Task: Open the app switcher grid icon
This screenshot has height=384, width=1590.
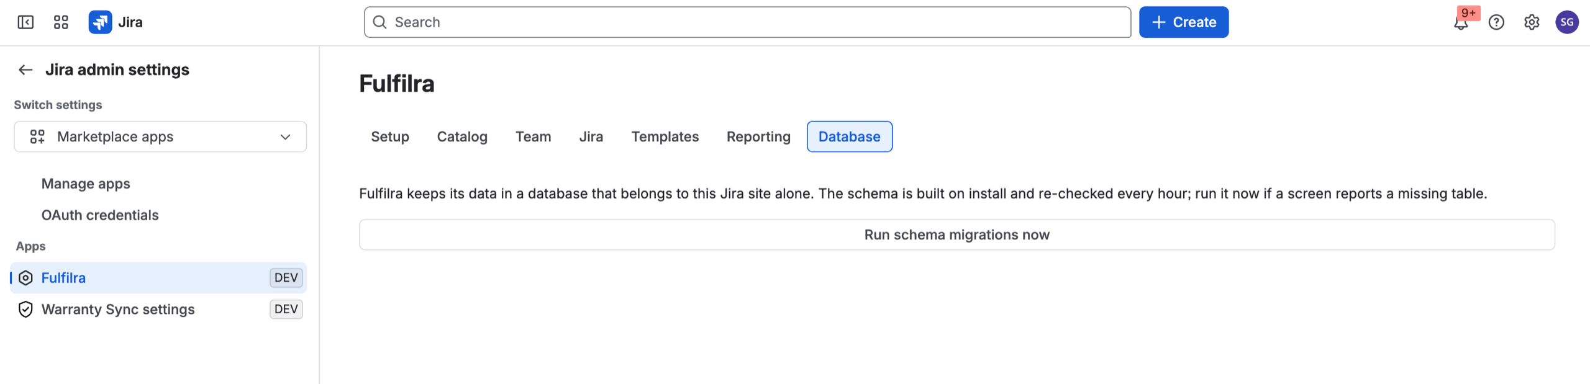Action: click(x=61, y=22)
